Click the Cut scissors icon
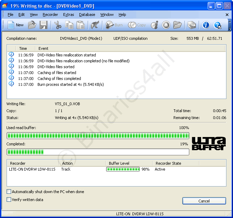 click(x=58, y=25)
